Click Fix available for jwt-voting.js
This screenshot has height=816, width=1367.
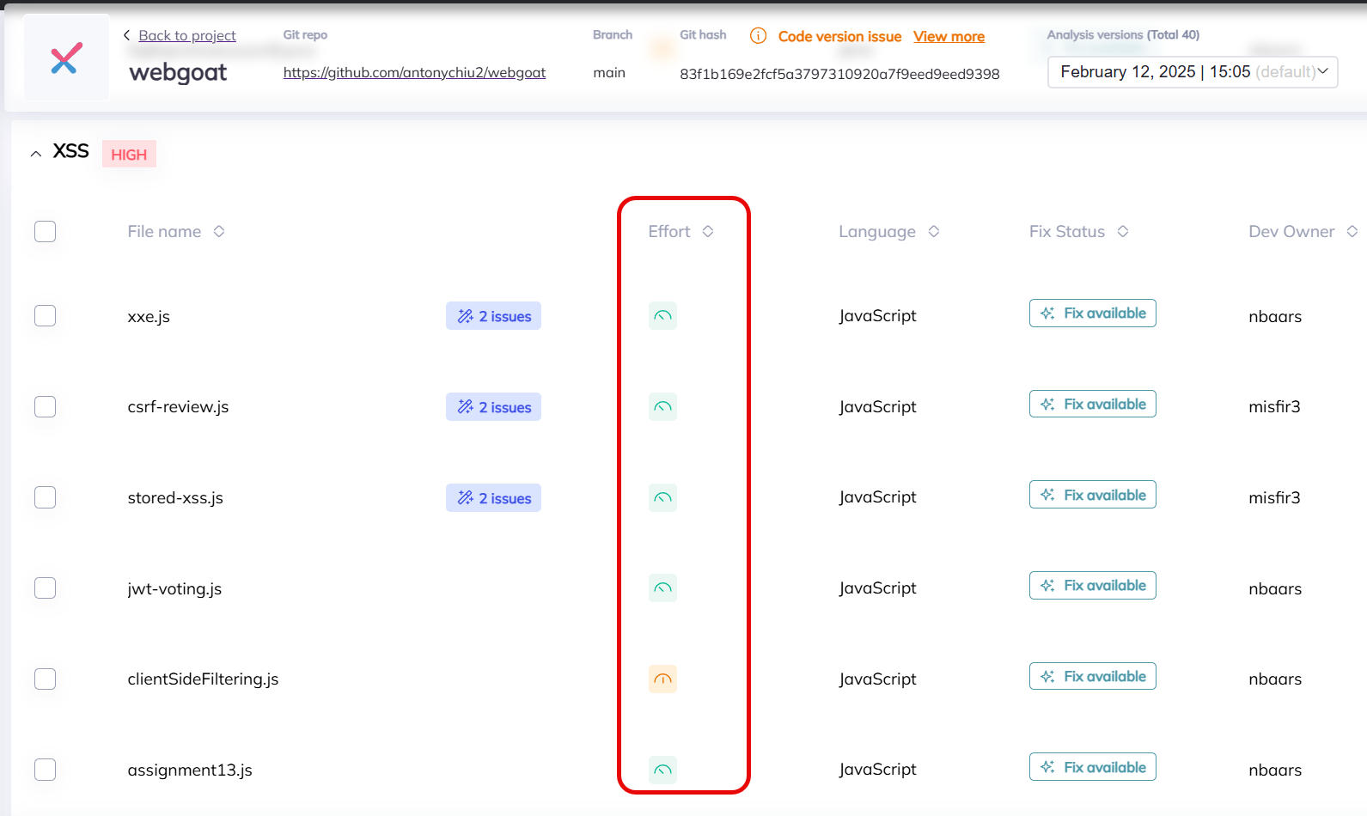coord(1092,586)
